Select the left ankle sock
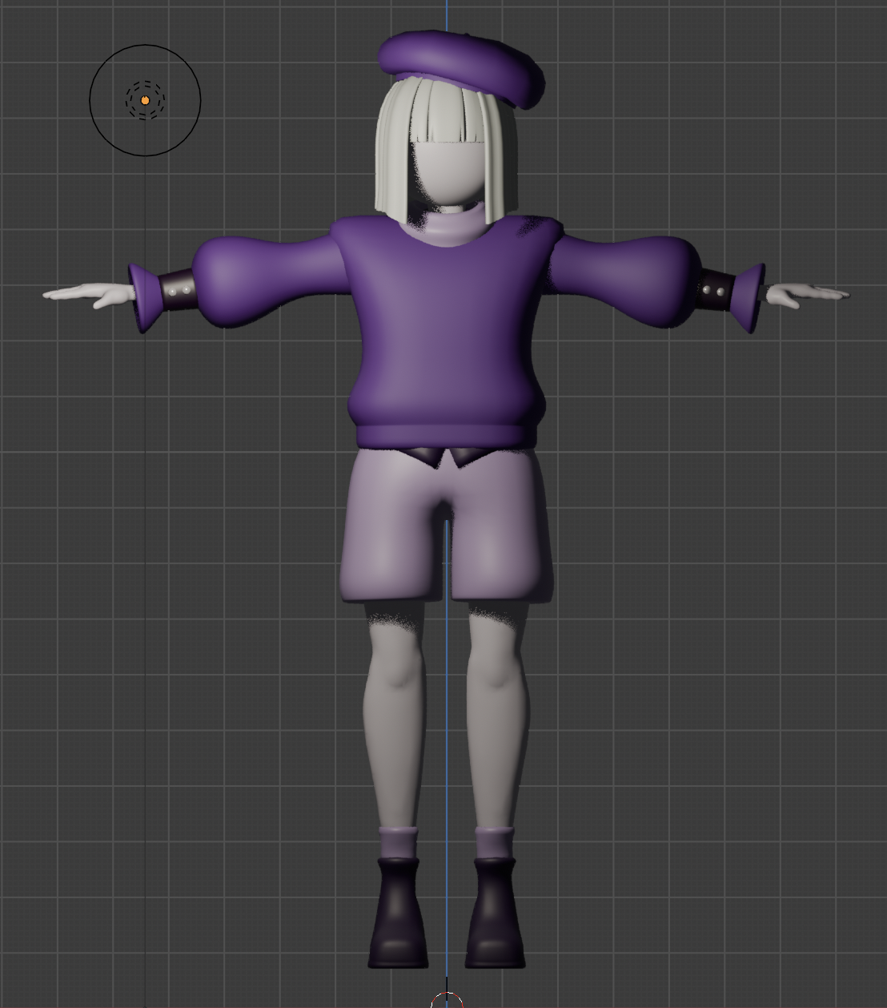Viewport: 887px width, 1008px height. (398, 841)
